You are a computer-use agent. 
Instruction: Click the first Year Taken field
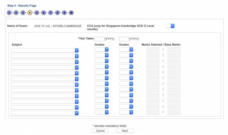tap(99, 39)
